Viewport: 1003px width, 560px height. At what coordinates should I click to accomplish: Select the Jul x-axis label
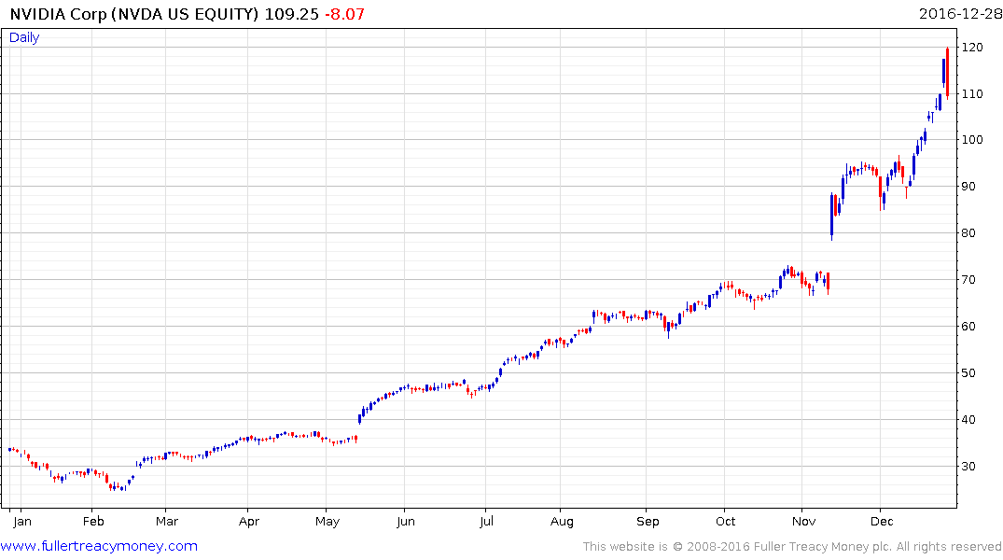point(487,522)
